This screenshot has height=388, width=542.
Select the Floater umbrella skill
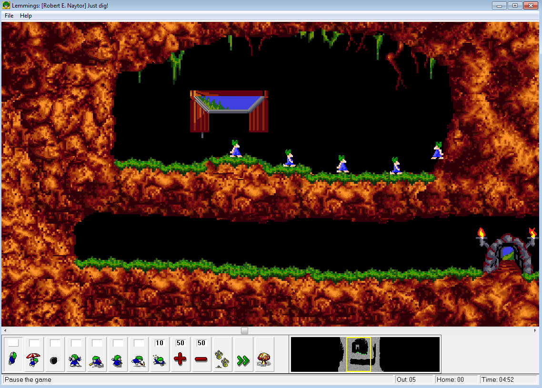pos(34,355)
